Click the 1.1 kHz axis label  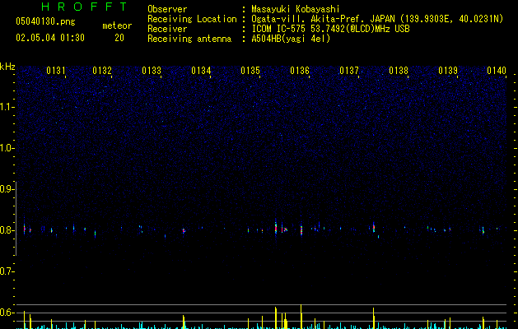(7, 107)
